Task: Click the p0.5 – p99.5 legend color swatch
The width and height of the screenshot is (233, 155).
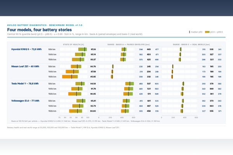Action: (x=207, y=32)
